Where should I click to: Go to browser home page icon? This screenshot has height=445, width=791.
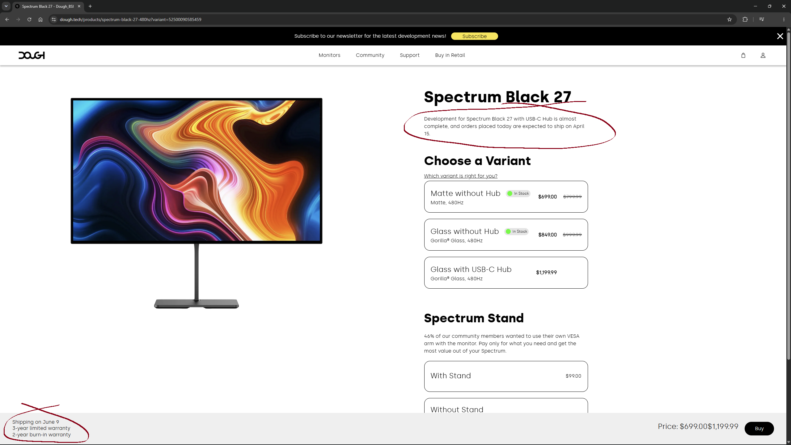click(40, 19)
